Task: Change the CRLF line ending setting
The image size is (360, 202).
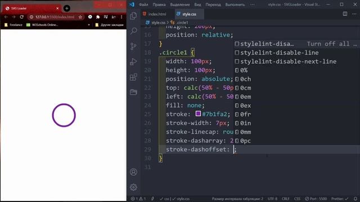Action: pos(285,199)
